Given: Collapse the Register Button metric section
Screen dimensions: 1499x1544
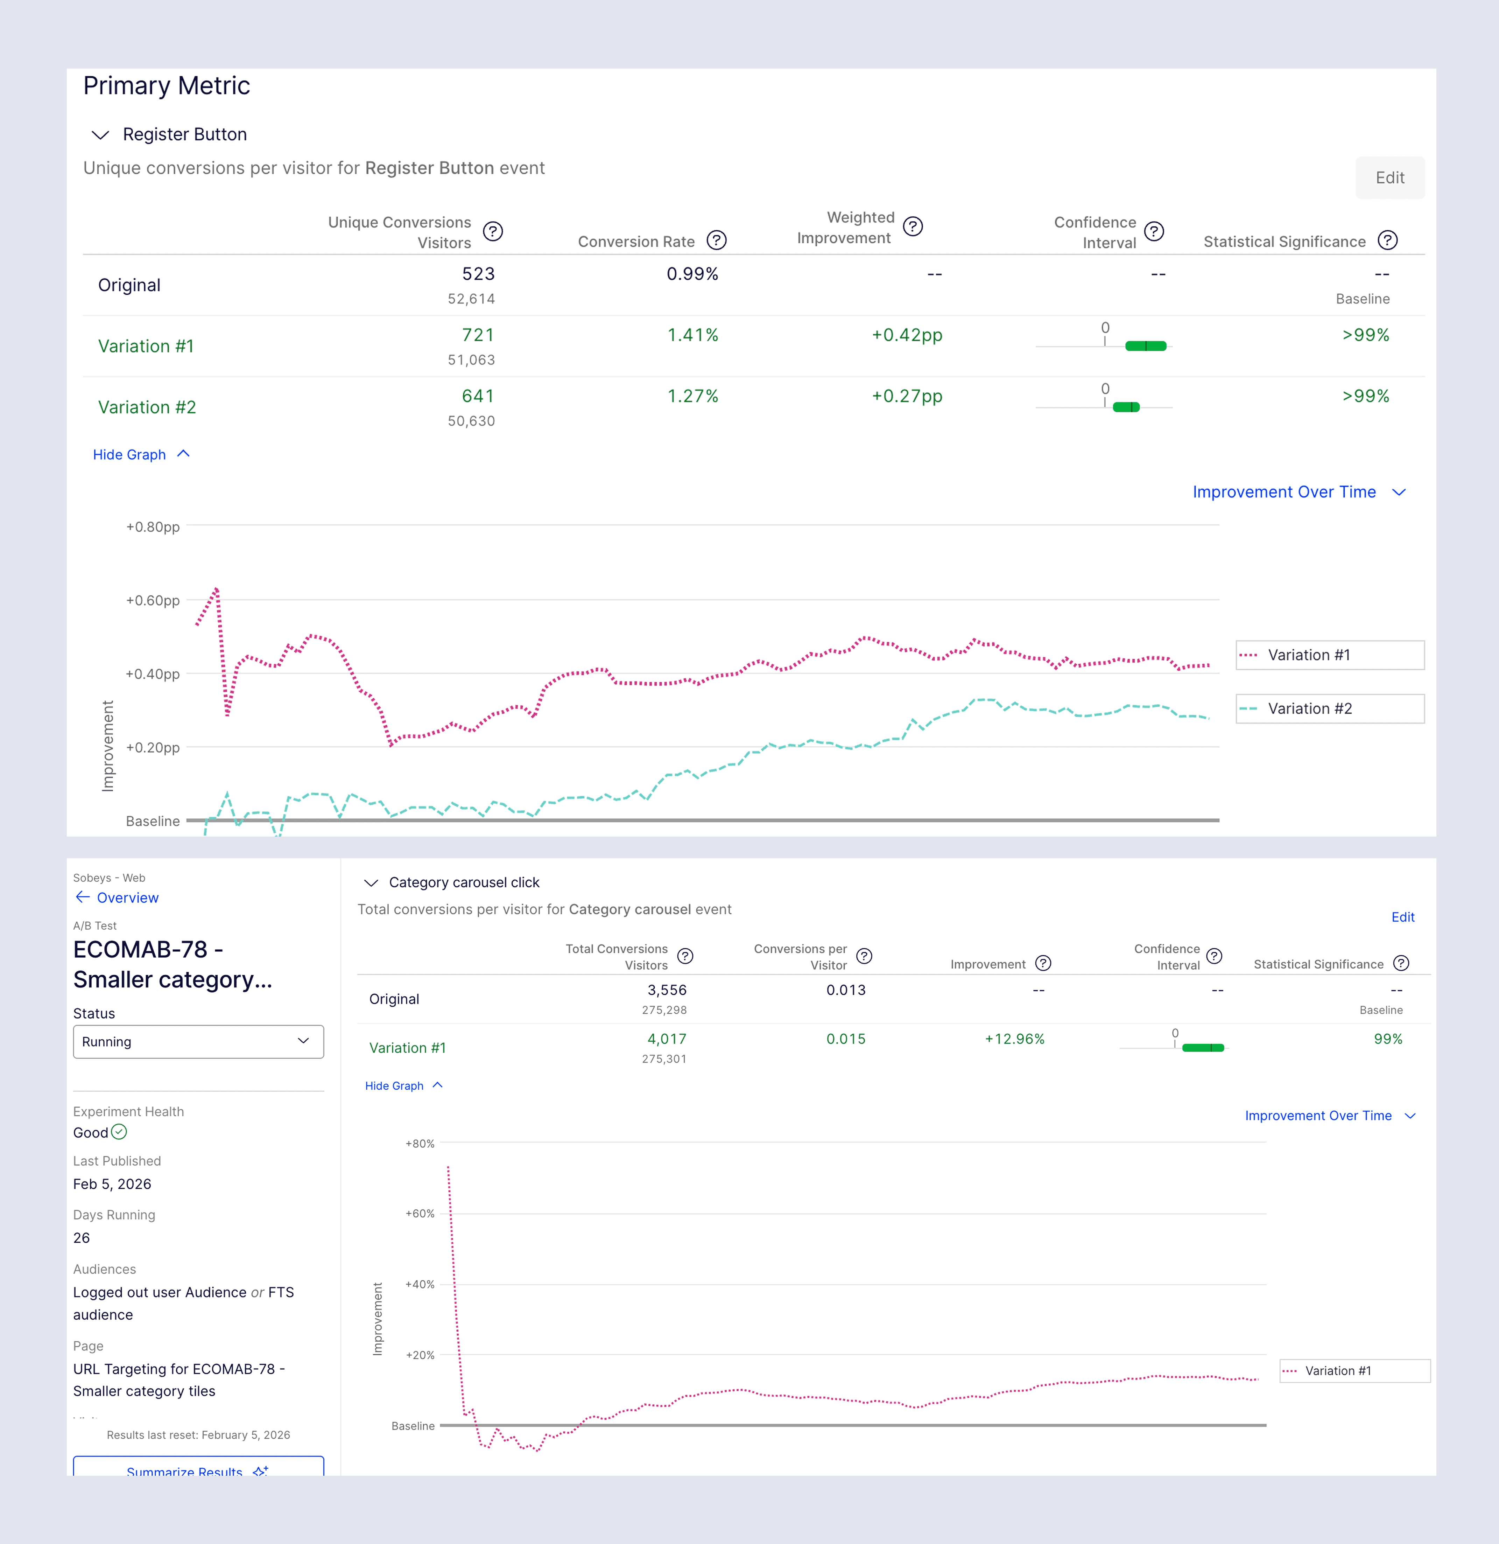Looking at the screenshot, I should coord(101,135).
